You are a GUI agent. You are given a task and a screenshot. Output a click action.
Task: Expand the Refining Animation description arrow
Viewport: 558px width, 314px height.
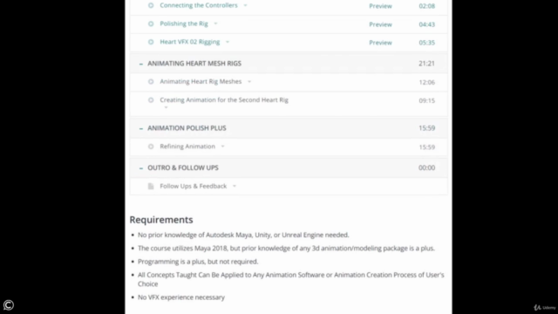point(223,147)
